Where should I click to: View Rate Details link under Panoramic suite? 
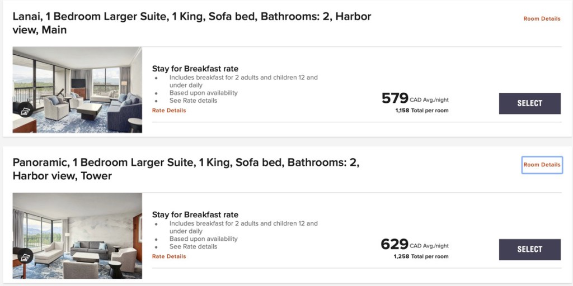[169, 256]
